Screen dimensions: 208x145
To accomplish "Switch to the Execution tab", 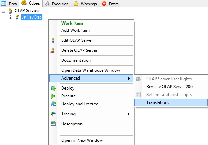I will 57,4.
